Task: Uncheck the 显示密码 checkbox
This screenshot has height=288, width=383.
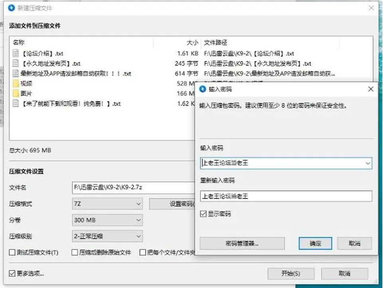Action: click(x=203, y=214)
